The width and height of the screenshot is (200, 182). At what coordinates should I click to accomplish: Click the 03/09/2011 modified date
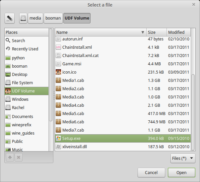pyautogui.click(x=178, y=72)
